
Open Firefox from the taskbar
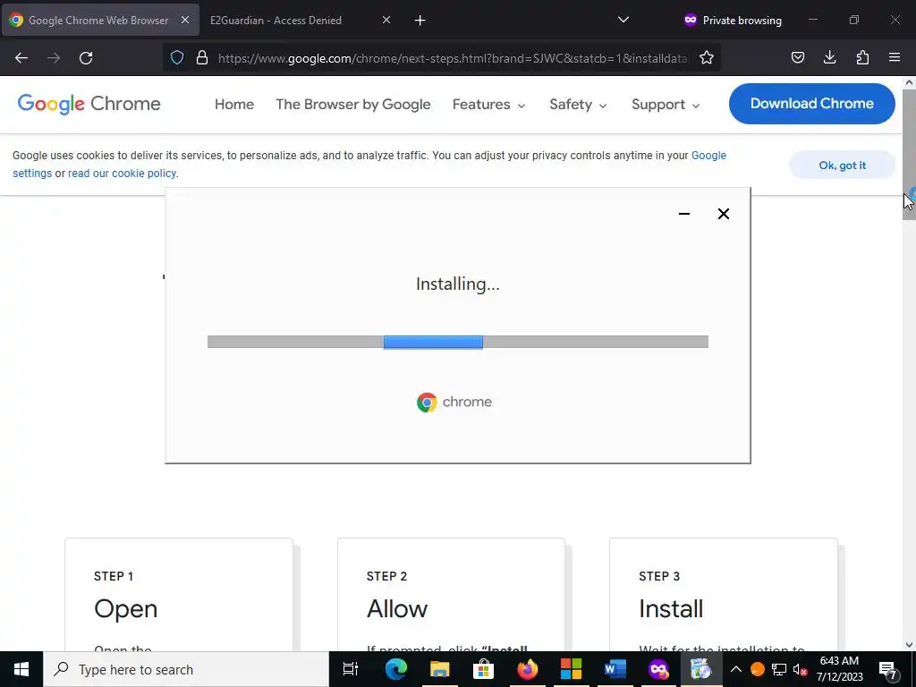point(527,669)
